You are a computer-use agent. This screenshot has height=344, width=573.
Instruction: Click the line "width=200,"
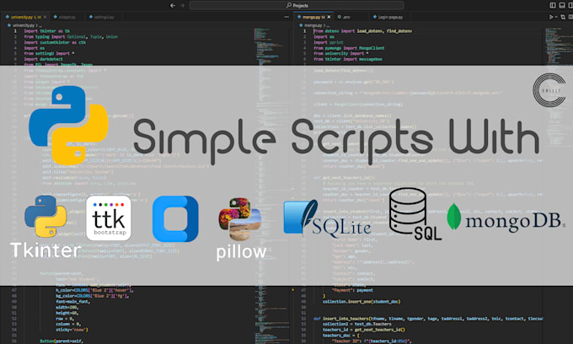click(67, 307)
